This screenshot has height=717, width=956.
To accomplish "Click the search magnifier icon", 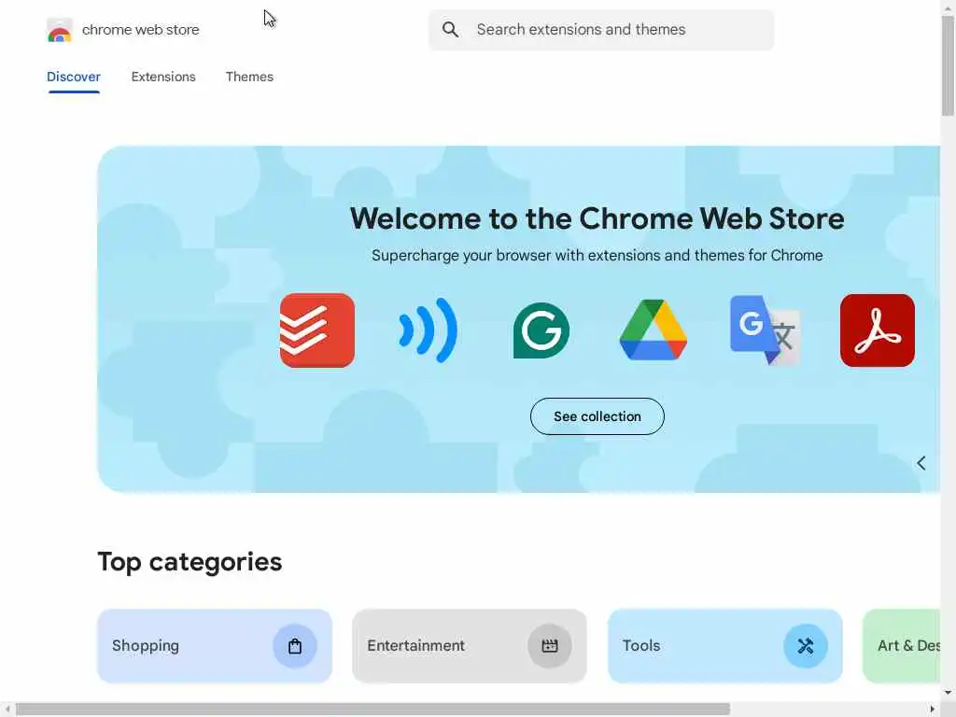I will point(450,29).
